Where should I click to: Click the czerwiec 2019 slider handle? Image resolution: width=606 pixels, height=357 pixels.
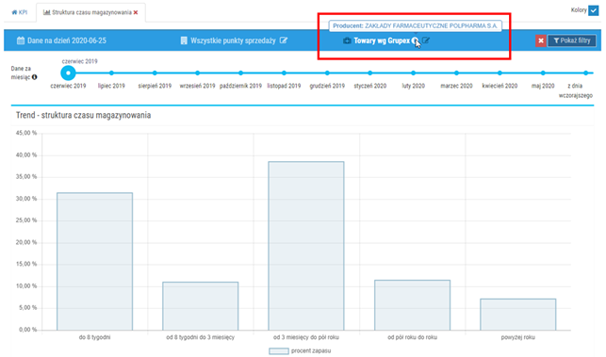(x=68, y=73)
